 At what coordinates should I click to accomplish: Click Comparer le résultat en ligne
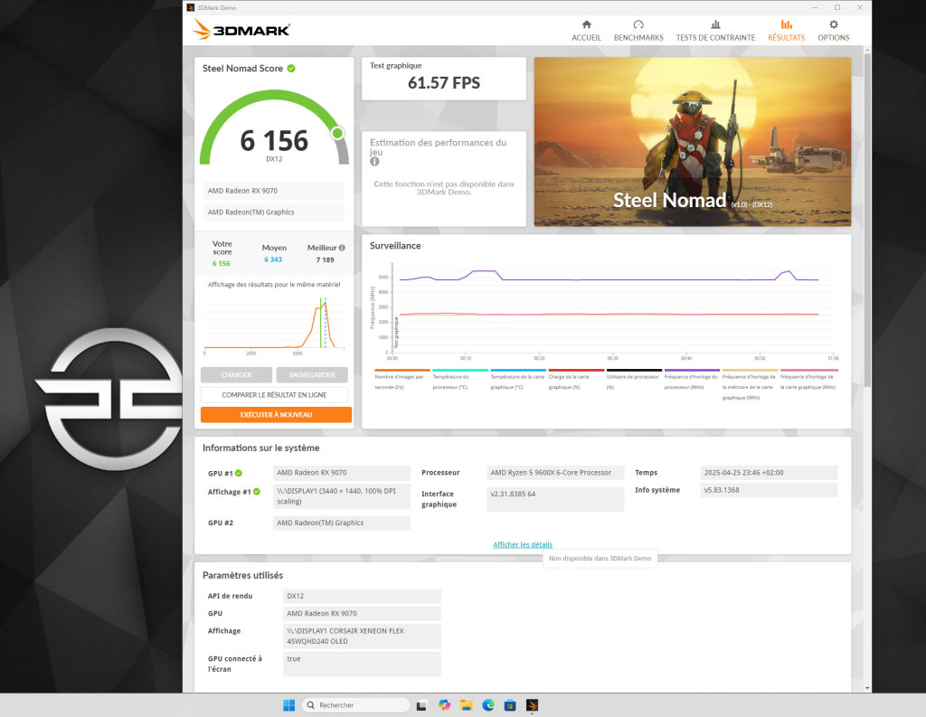274,394
